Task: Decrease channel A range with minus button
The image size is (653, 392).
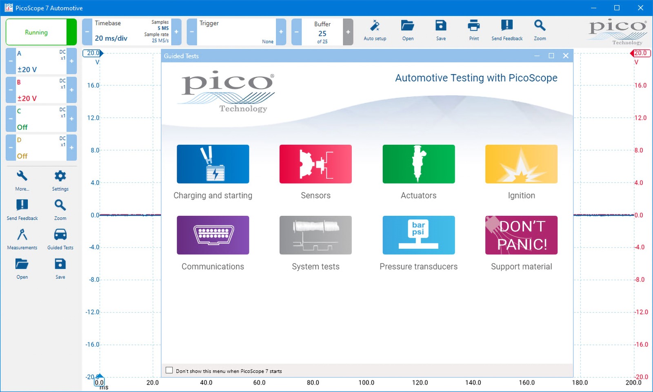Action: pyautogui.click(x=11, y=61)
